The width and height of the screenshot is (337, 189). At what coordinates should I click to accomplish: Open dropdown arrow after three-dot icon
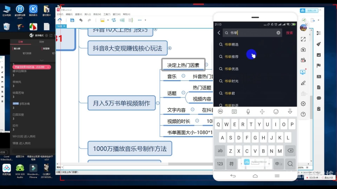pos(145,20)
